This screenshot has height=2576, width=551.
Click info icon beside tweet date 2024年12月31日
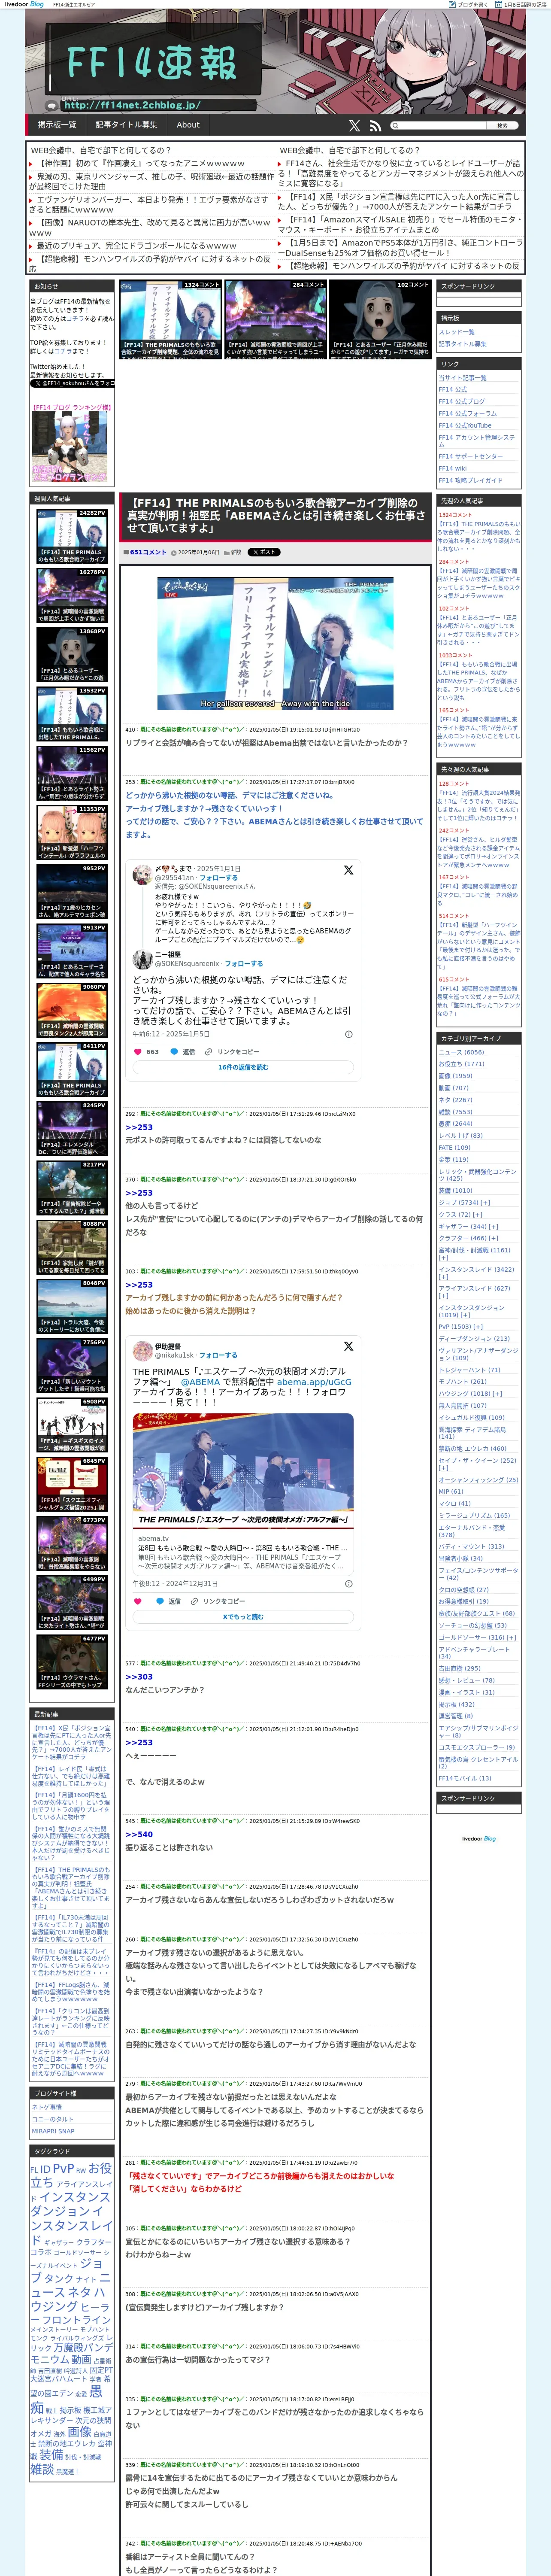tap(348, 1584)
